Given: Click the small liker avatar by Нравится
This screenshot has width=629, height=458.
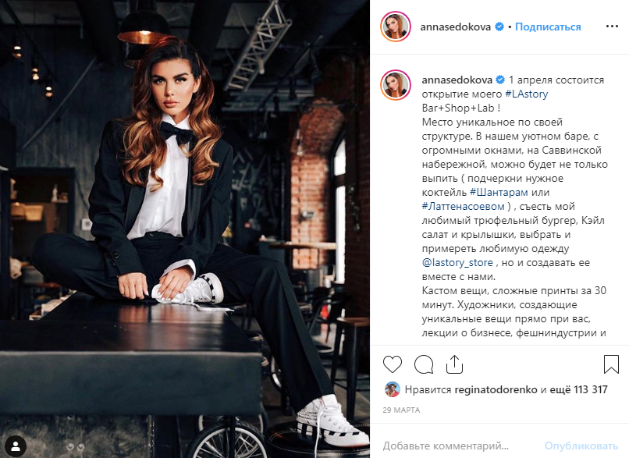Looking at the screenshot, I should tap(392, 389).
